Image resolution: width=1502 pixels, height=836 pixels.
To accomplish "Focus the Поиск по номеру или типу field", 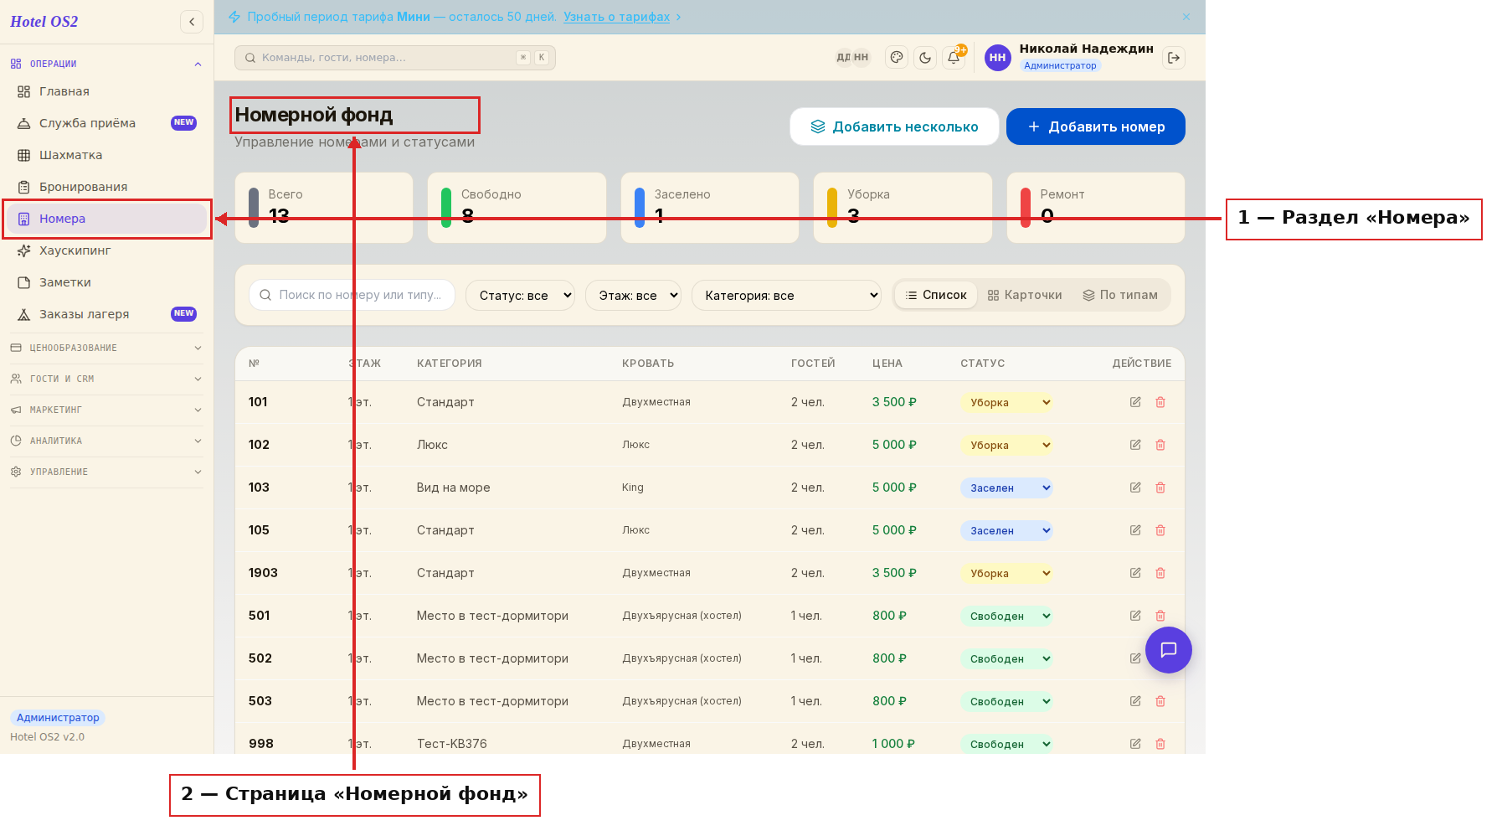I will (x=352, y=295).
